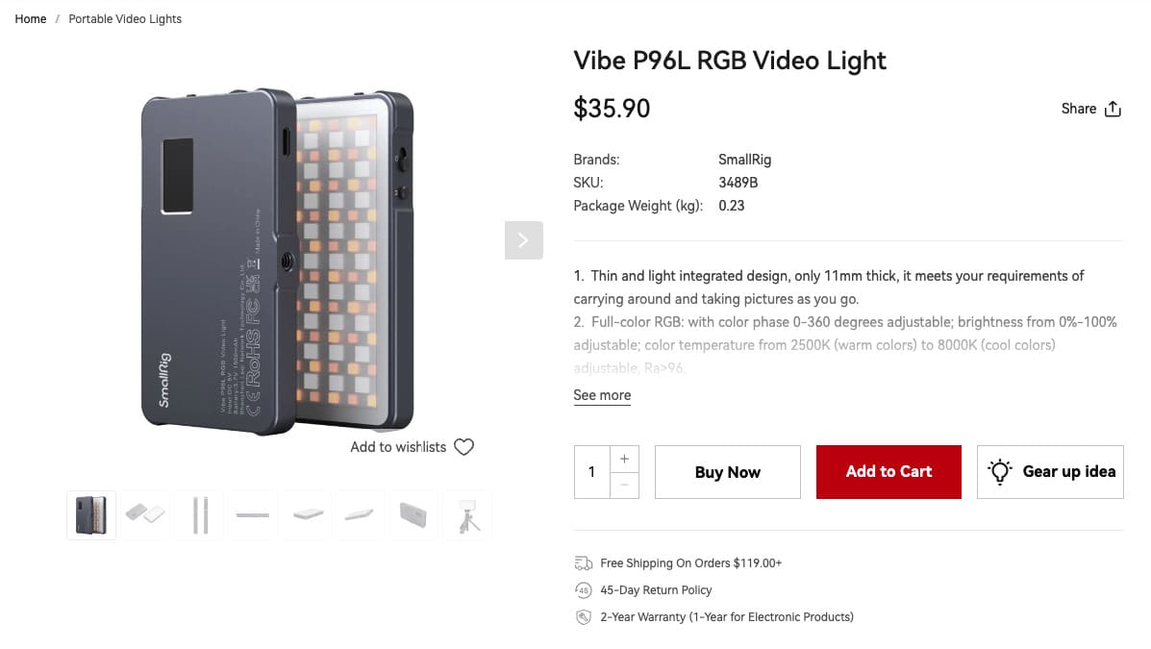Click the wishlist heart icon
Image resolution: width=1151 pixels, height=649 pixels.
[x=463, y=447]
